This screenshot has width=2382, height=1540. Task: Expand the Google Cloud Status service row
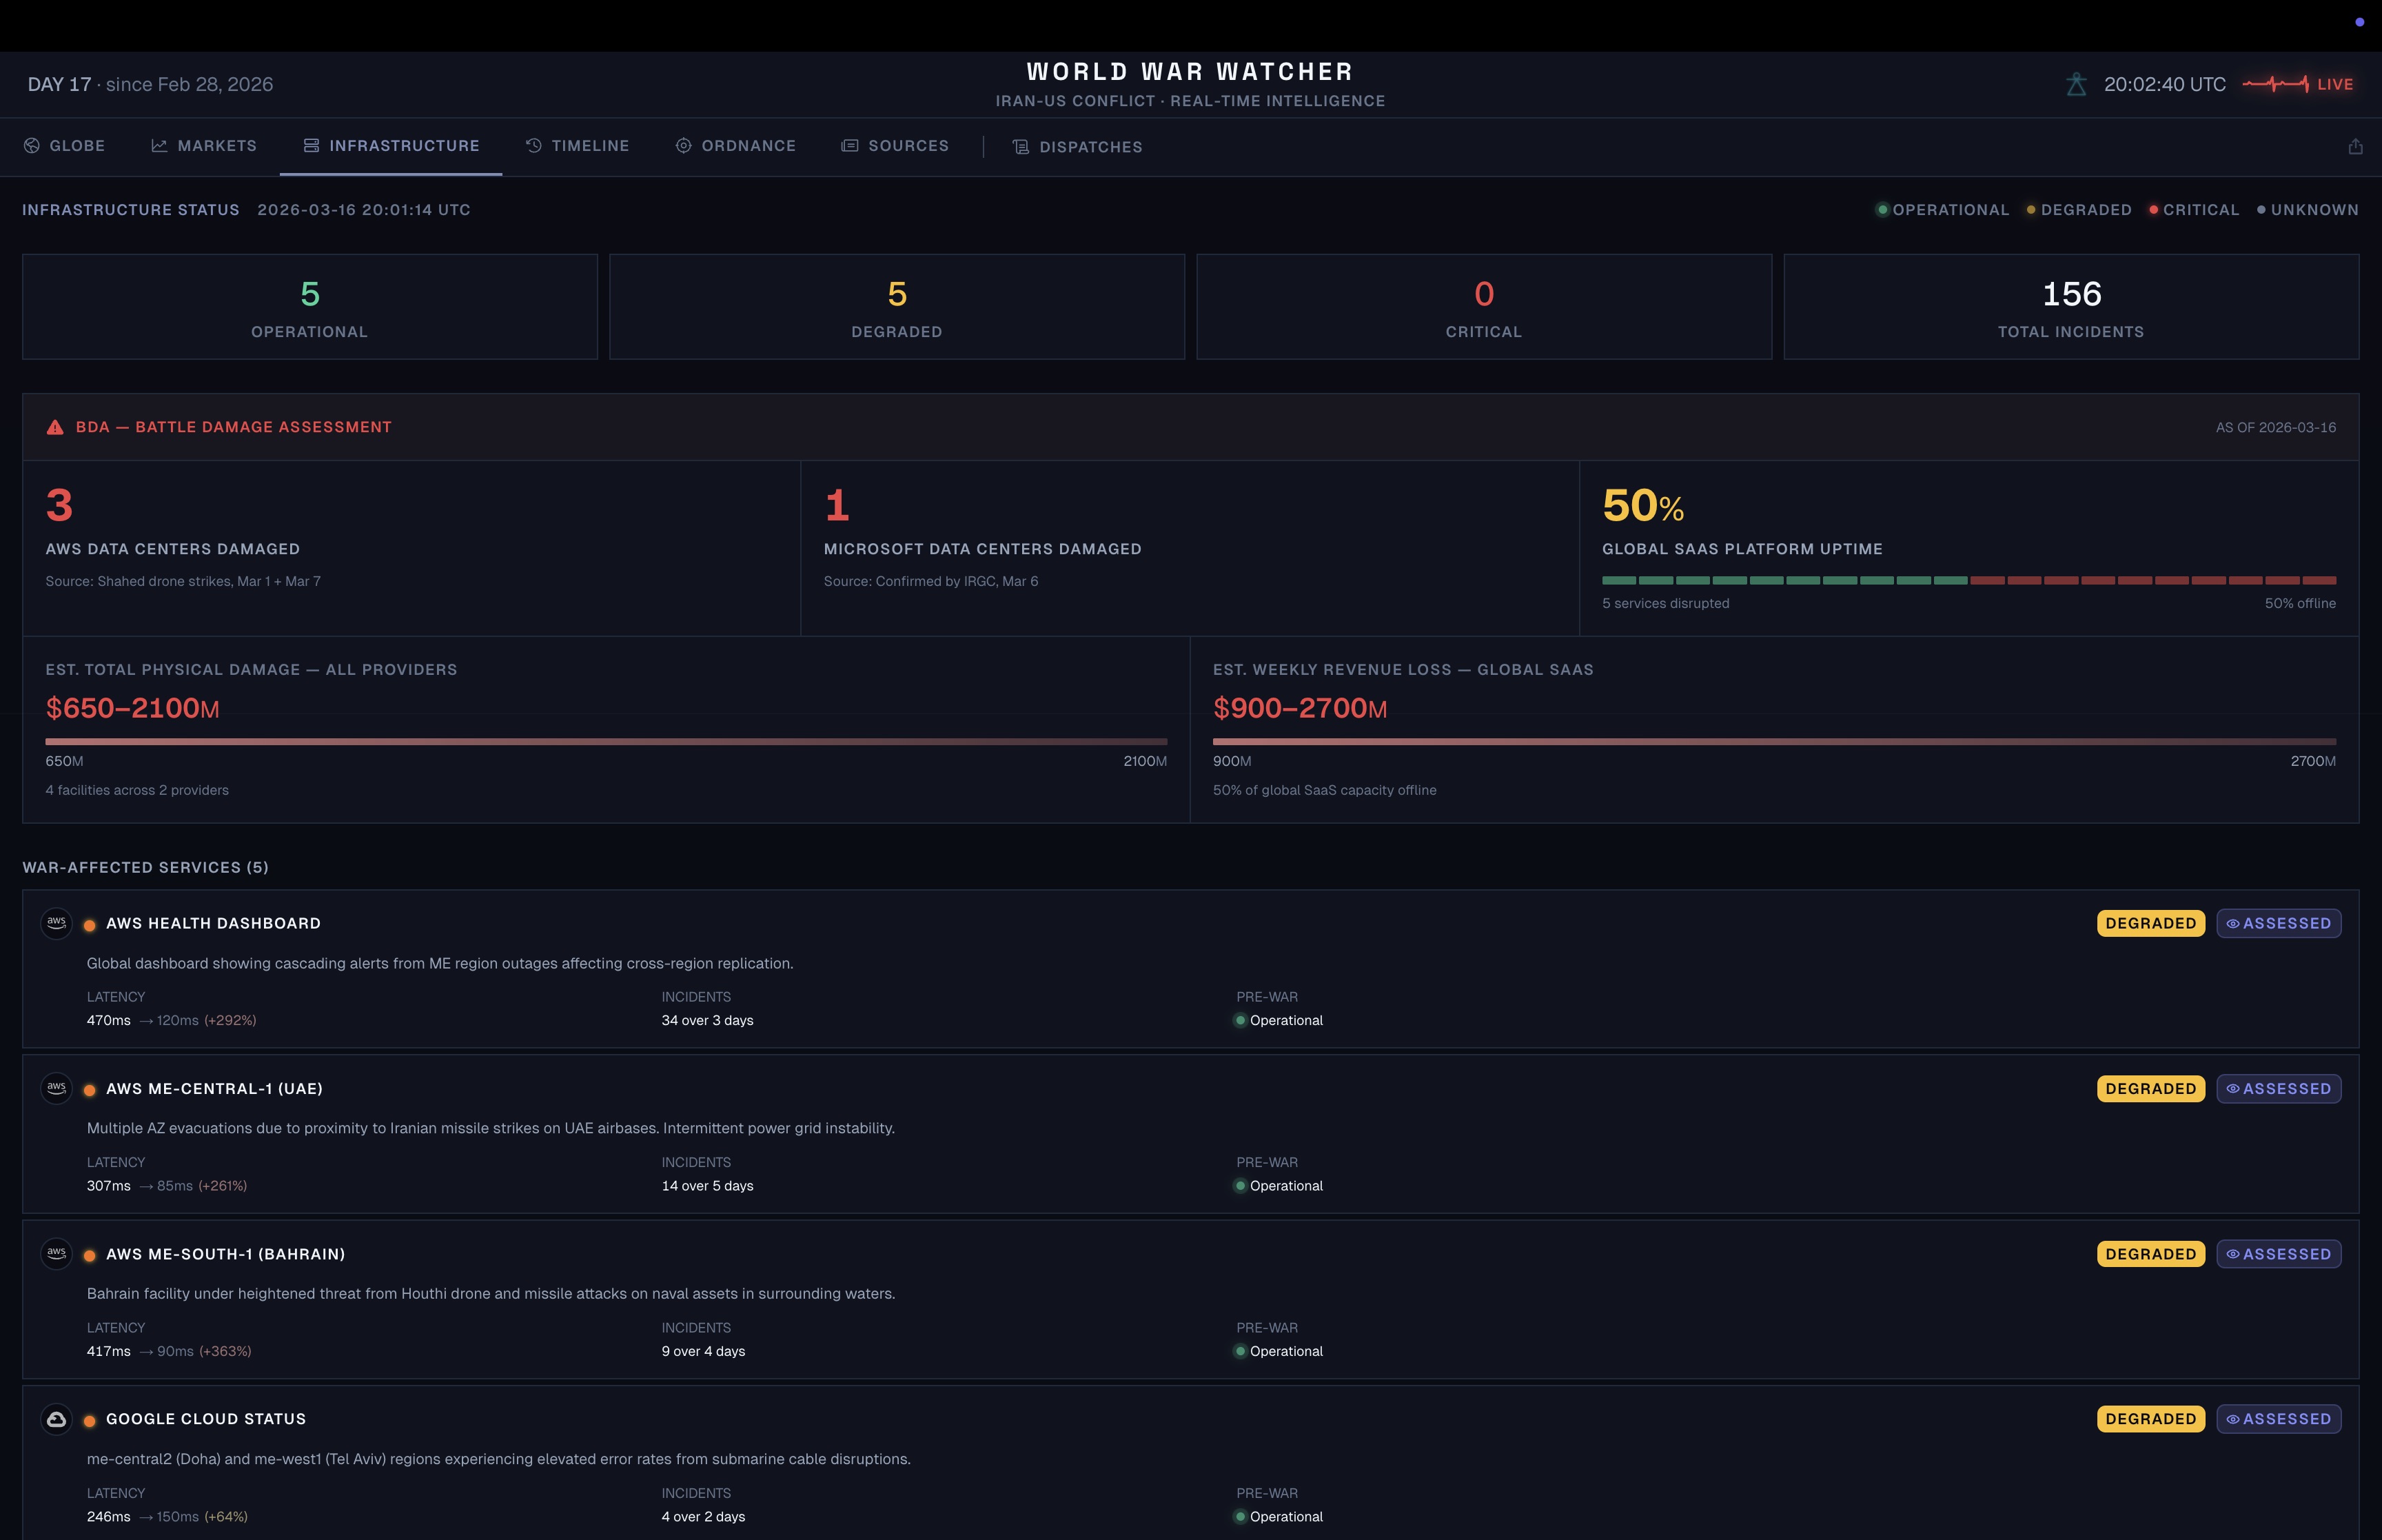coord(206,1419)
